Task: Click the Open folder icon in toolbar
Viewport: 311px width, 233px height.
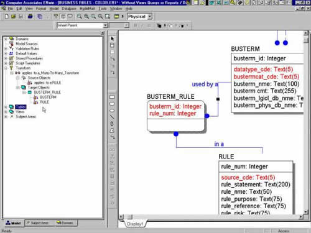Action: pyautogui.click(x=14, y=16)
